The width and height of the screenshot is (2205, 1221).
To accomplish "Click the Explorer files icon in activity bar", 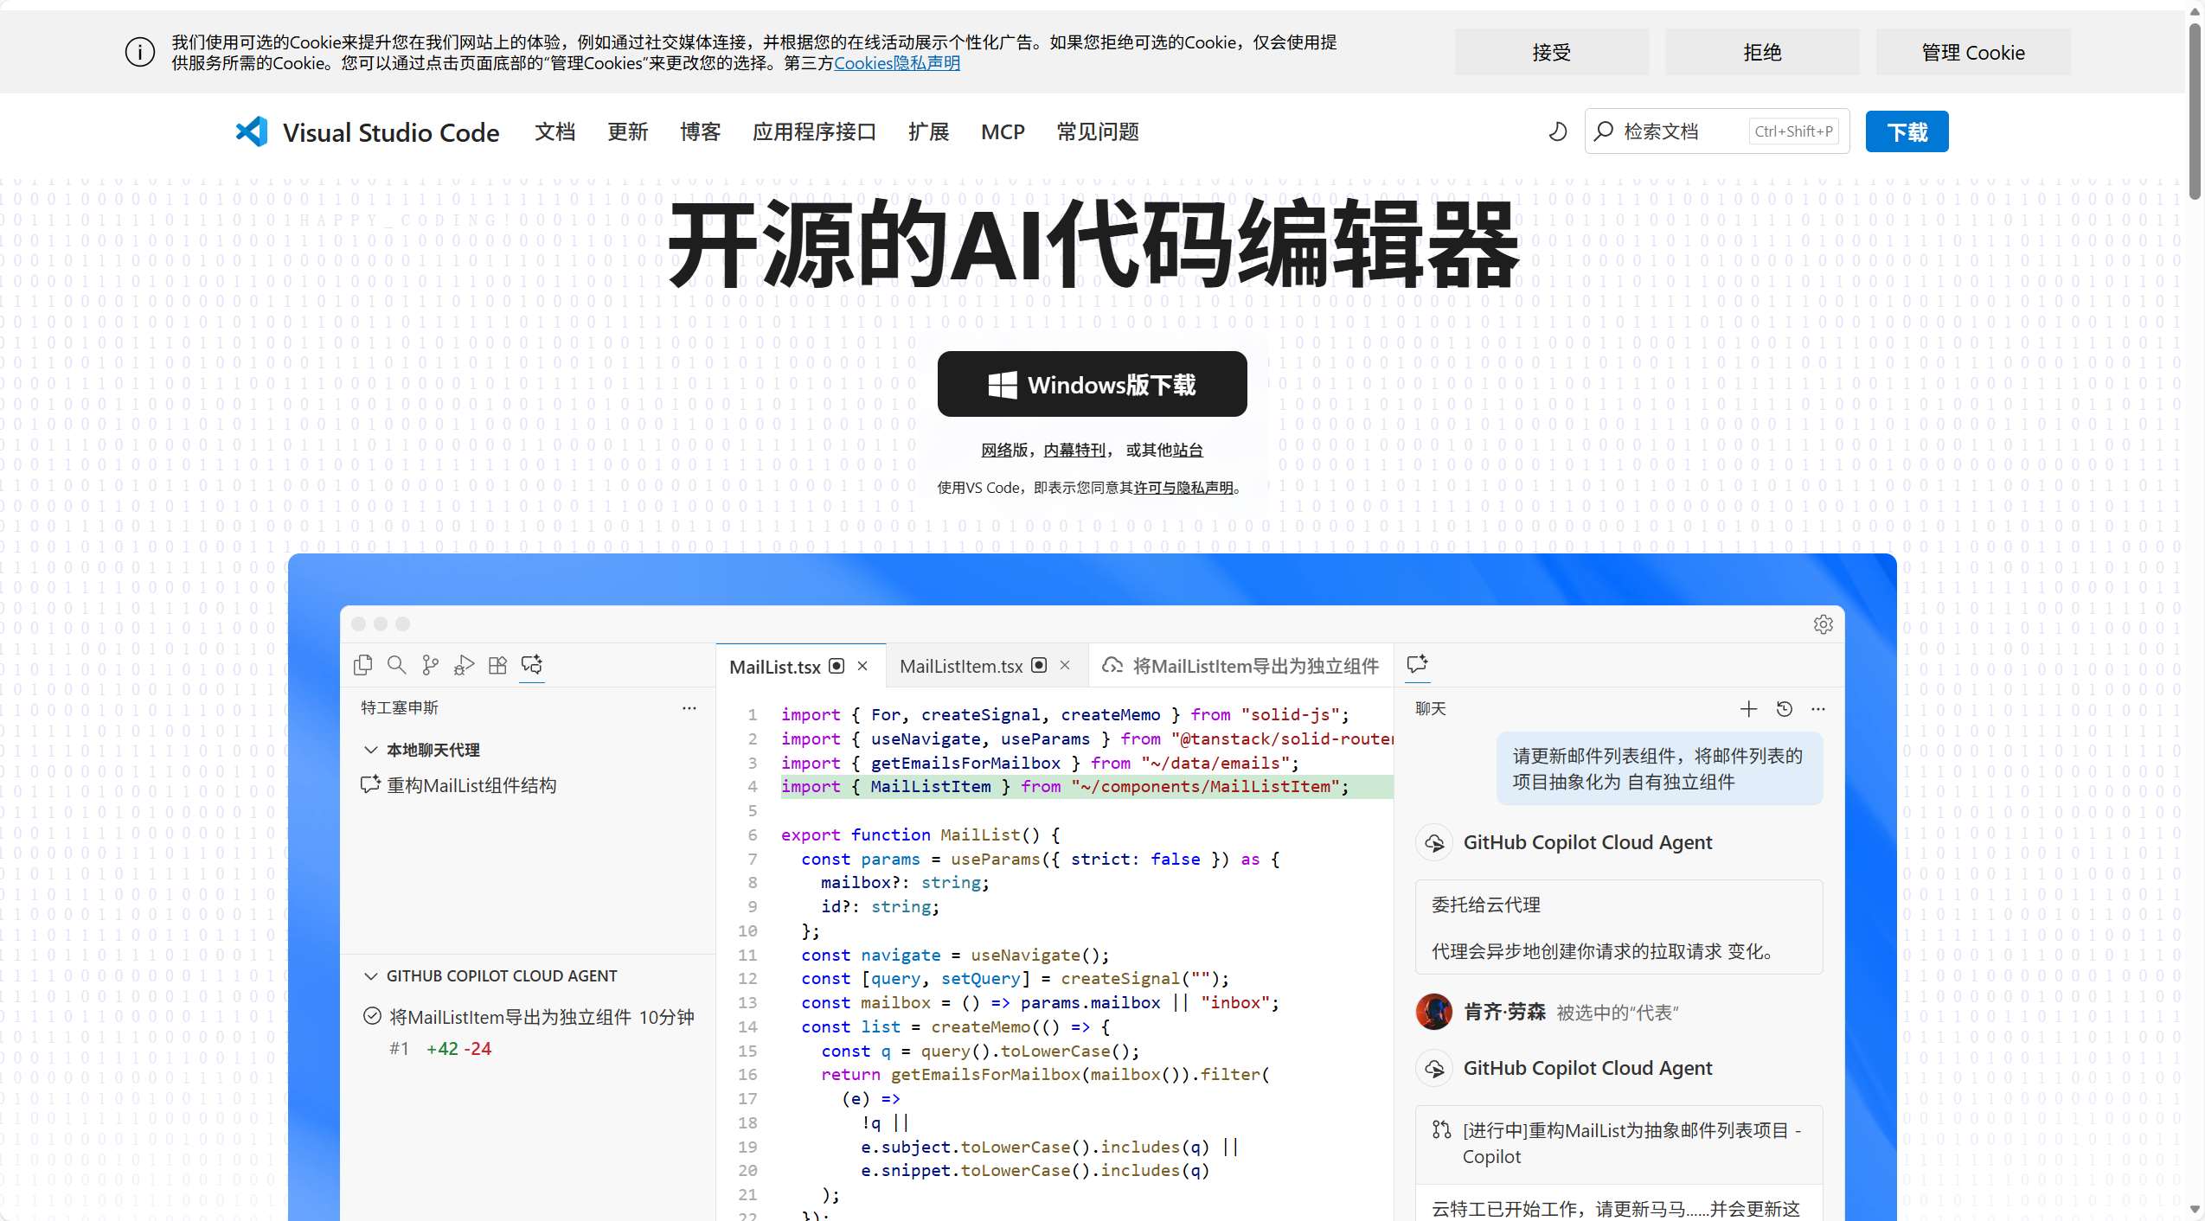I will tap(362, 664).
